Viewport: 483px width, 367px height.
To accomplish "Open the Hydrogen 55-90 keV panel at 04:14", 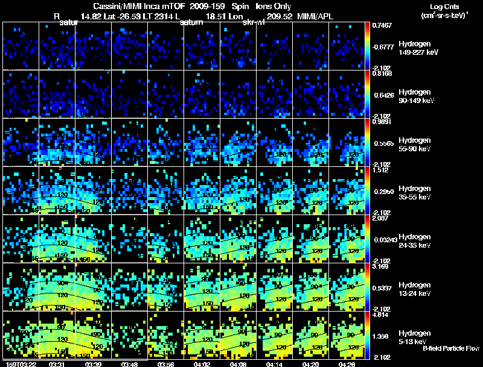I will coord(275,142).
